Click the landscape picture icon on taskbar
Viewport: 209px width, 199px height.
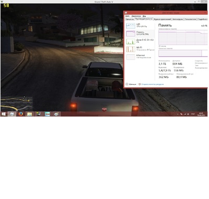click(x=47, y=114)
